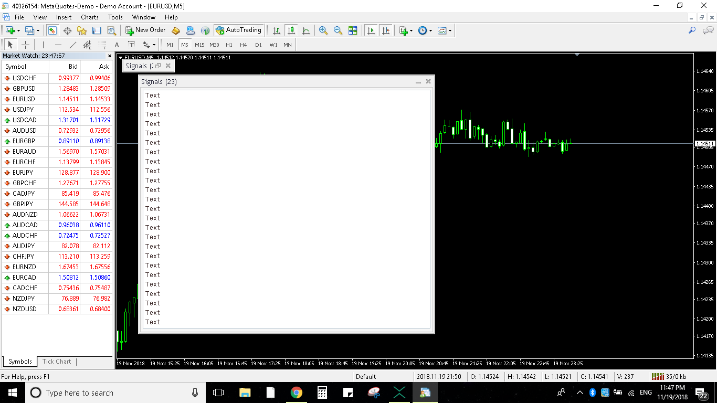This screenshot has width=717, height=403.
Task: Open the Periods clock icon
Action: coord(423,30)
